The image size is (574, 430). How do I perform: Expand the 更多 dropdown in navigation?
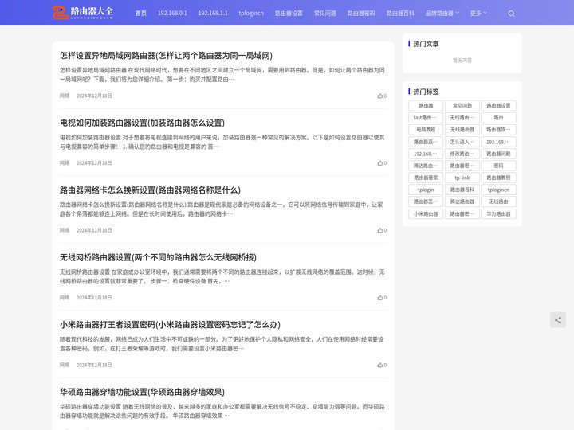coord(478,14)
